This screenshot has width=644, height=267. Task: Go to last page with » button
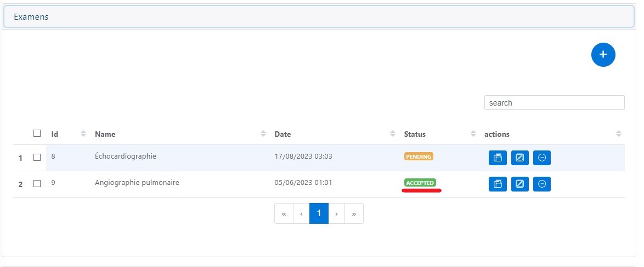[x=354, y=213]
